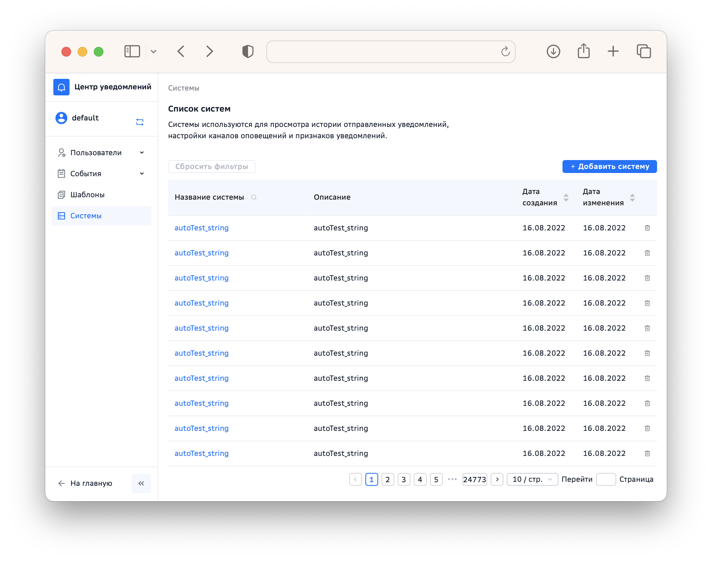Go back in browser history
712x561 pixels.
[181, 51]
